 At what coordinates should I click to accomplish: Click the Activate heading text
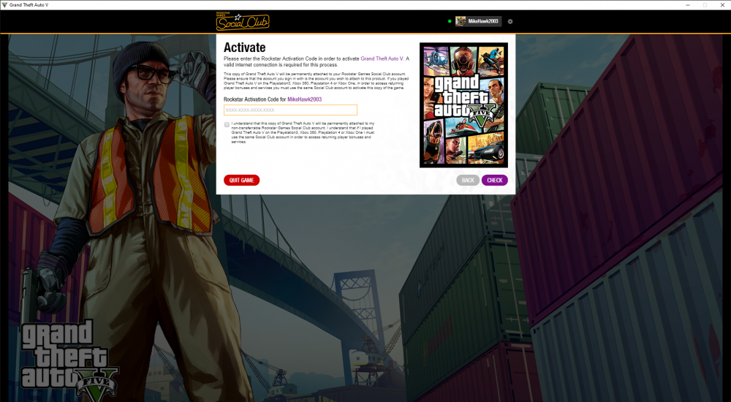click(244, 48)
